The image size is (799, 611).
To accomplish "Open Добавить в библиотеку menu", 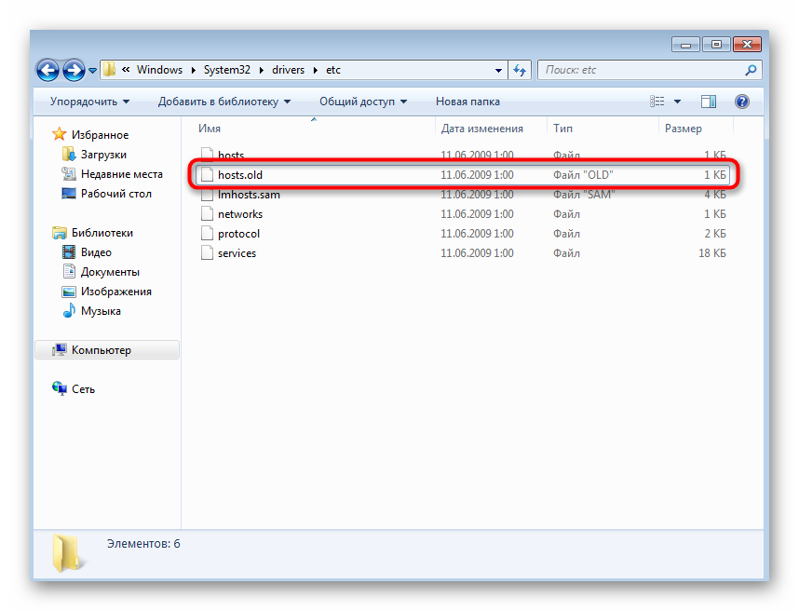I will pos(223,102).
